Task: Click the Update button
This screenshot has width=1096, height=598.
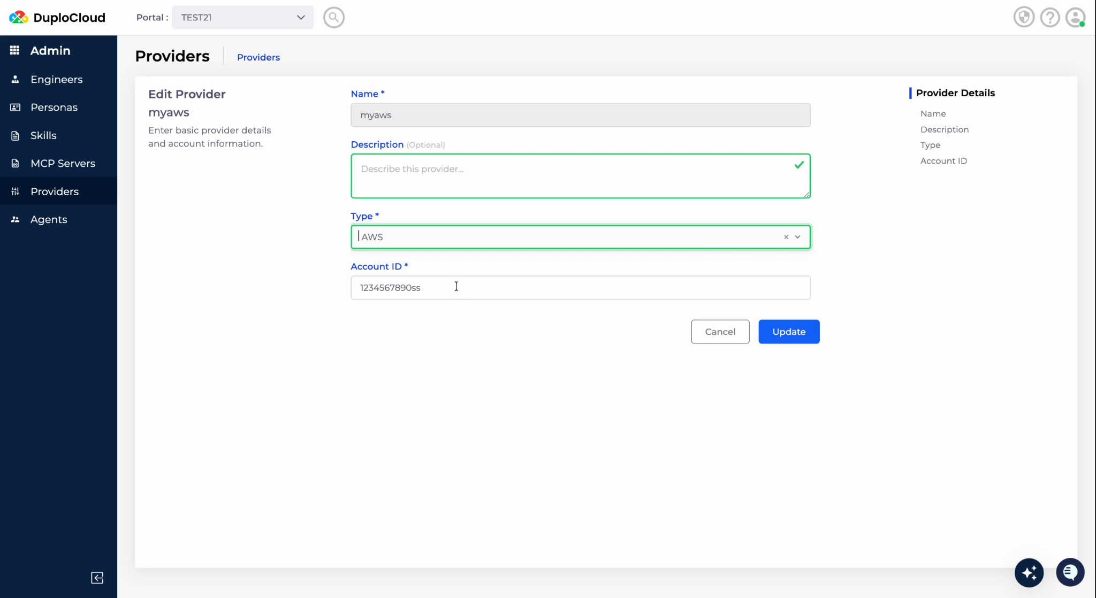Action: [788, 332]
